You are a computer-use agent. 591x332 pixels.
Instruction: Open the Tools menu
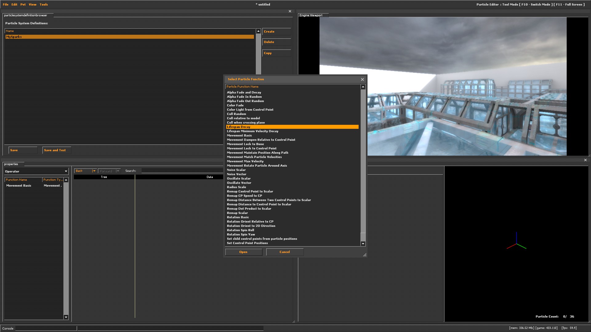click(44, 4)
